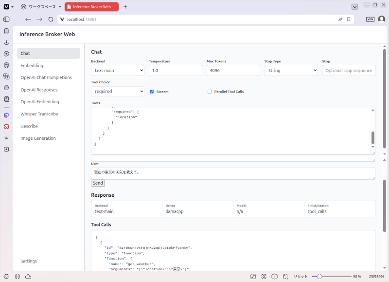Open the Notes panel in sidebar
Viewport: 389px width, 282px height.
(x=6, y=65)
